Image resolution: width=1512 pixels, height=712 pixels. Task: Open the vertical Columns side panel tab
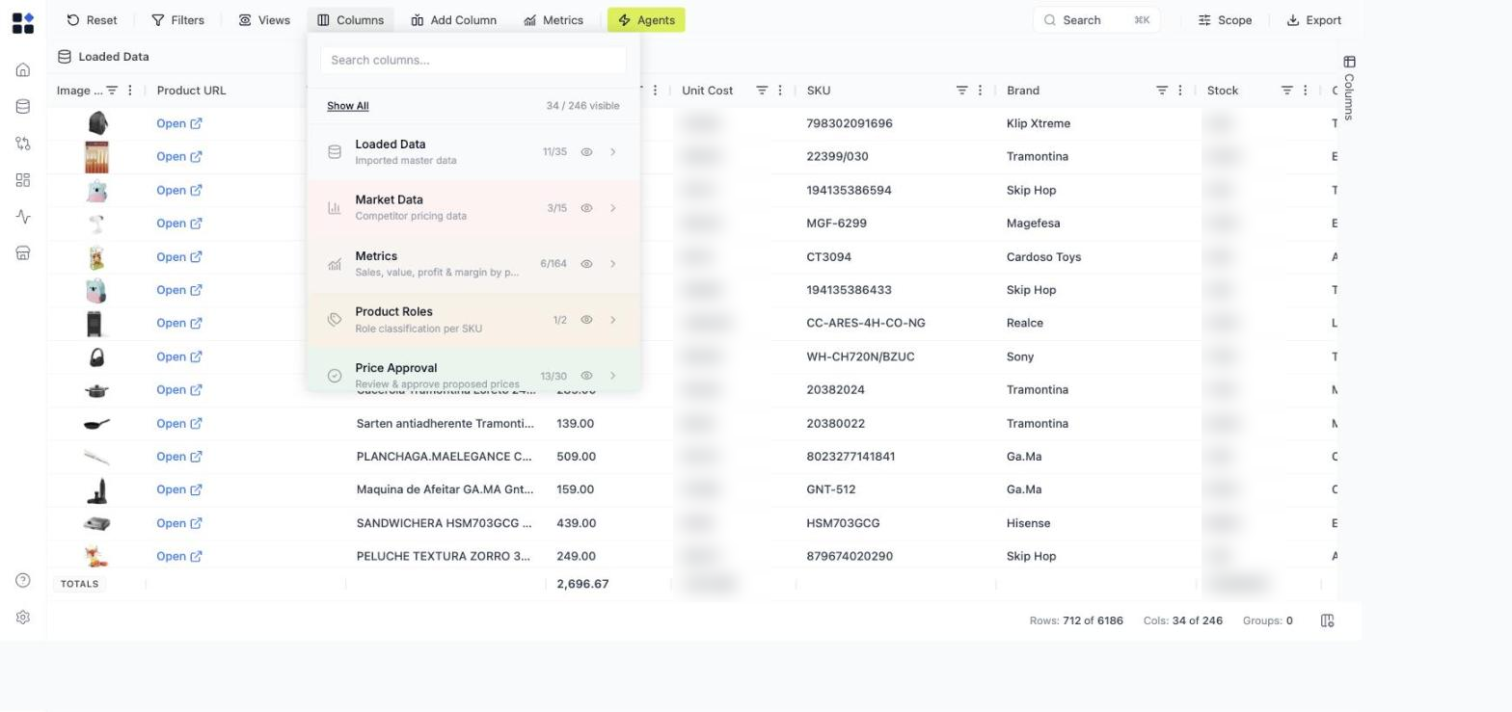(1349, 88)
